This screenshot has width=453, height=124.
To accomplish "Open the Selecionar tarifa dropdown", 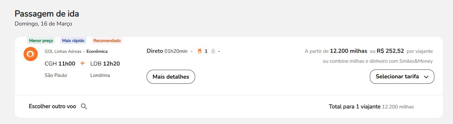I will pos(402,77).
